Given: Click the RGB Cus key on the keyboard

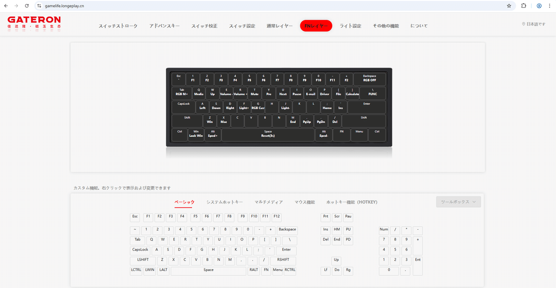Looking at the screenshot, I should (x=259, y=107).
